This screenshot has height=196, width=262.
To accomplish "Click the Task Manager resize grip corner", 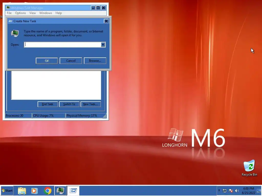I will pos(104,116).
